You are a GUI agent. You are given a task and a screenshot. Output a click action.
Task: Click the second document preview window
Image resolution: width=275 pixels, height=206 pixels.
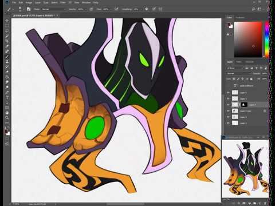[245, 169]
